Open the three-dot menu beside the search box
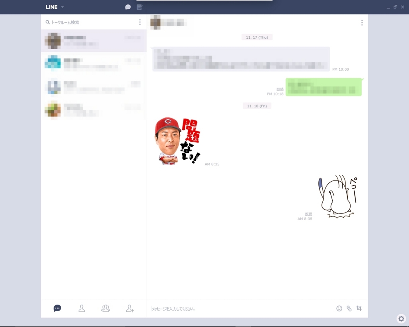409x327 pixels. coord(140,22)
